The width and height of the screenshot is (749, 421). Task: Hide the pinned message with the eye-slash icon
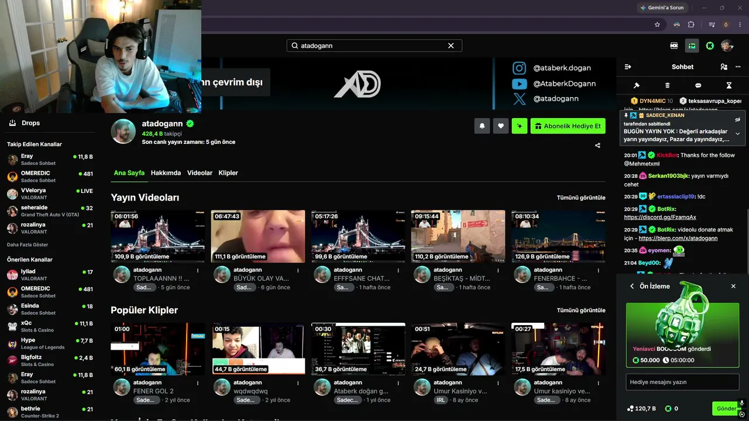coord(737,119)
